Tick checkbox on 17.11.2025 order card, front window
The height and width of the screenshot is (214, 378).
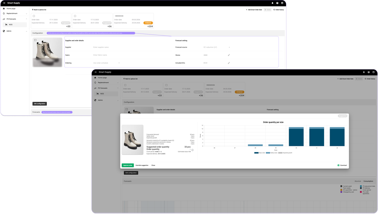point(125,85)
